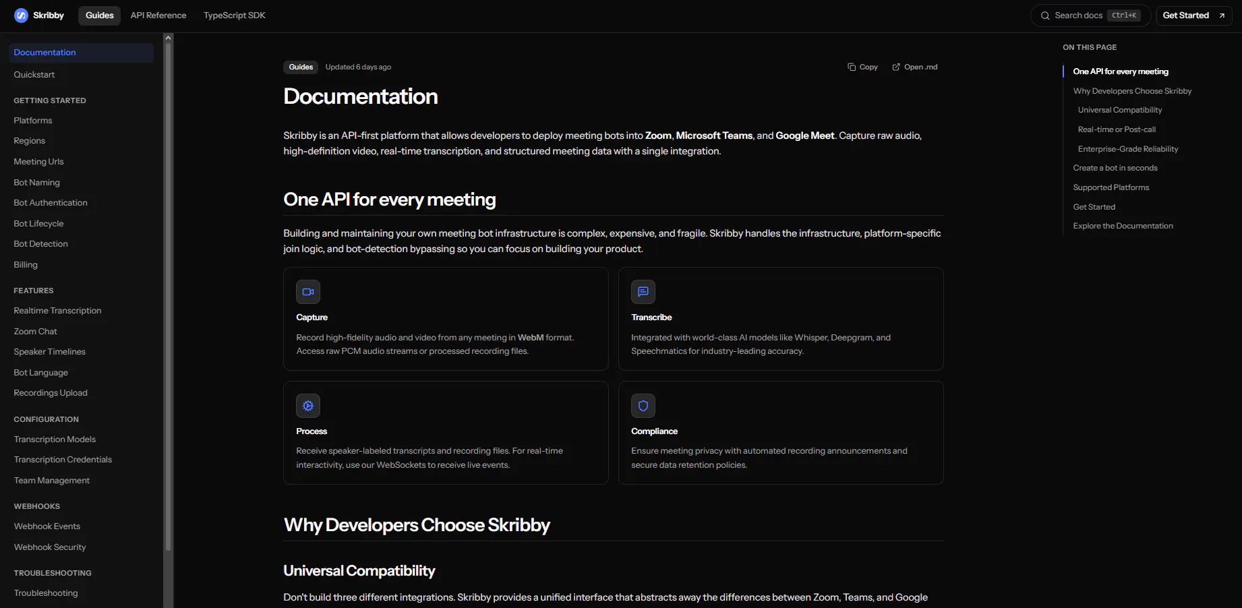Open the API Reference tab
The width and height of the screenshot is (1242, 608).
point(158,16)
